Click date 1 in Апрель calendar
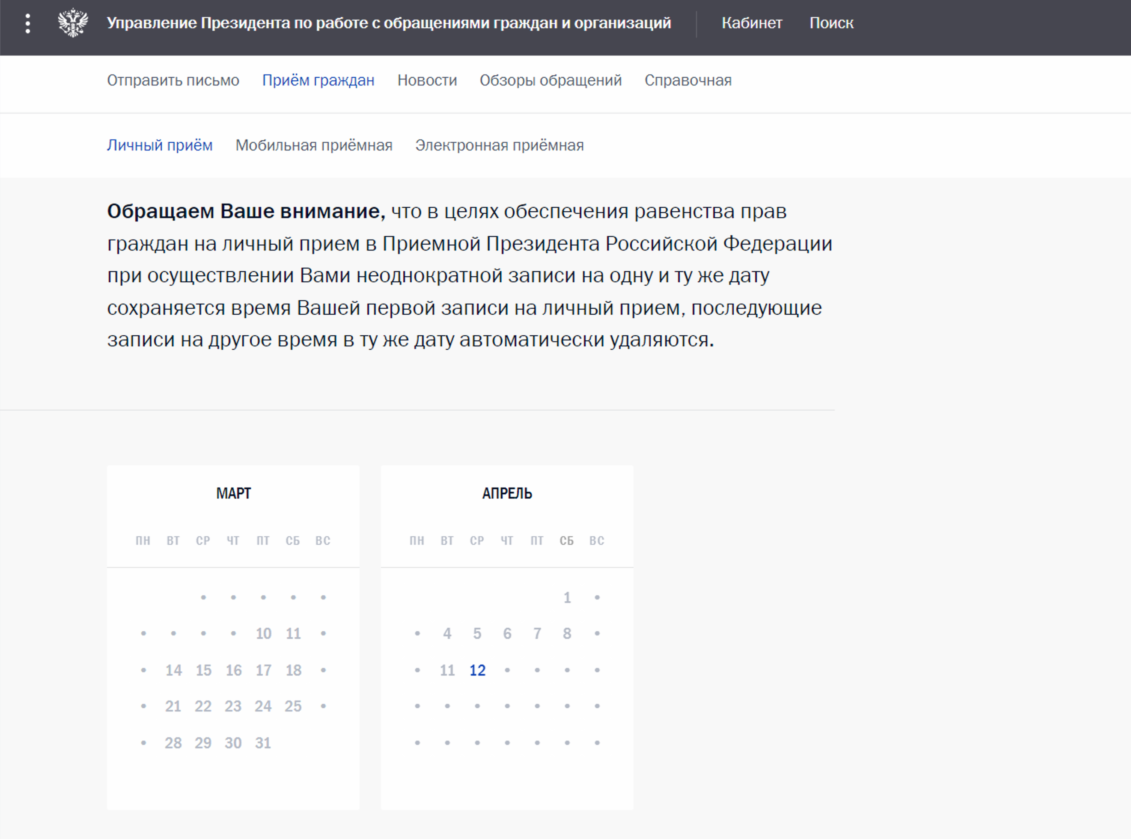Image resolution: width=1131 pixels, height=839 pixels. click(x=567, y=597)
